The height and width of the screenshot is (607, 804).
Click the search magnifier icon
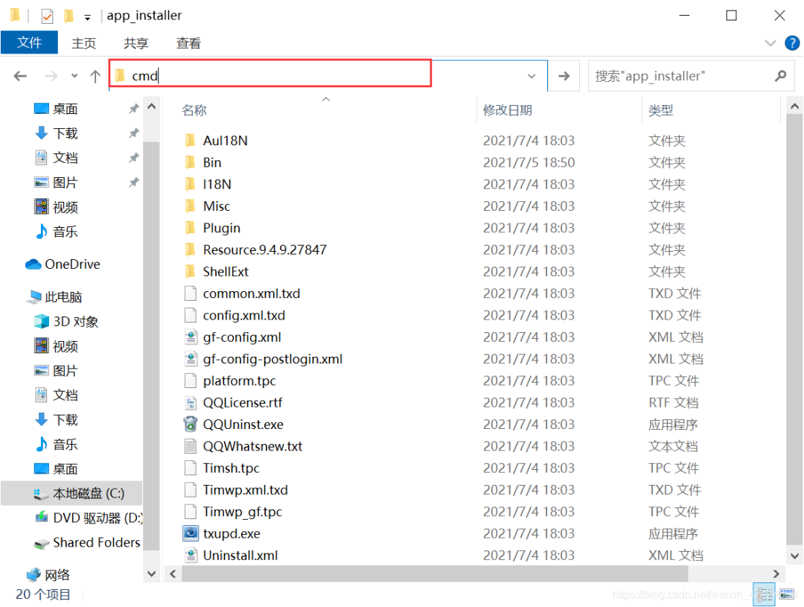(x=780, y=76)
